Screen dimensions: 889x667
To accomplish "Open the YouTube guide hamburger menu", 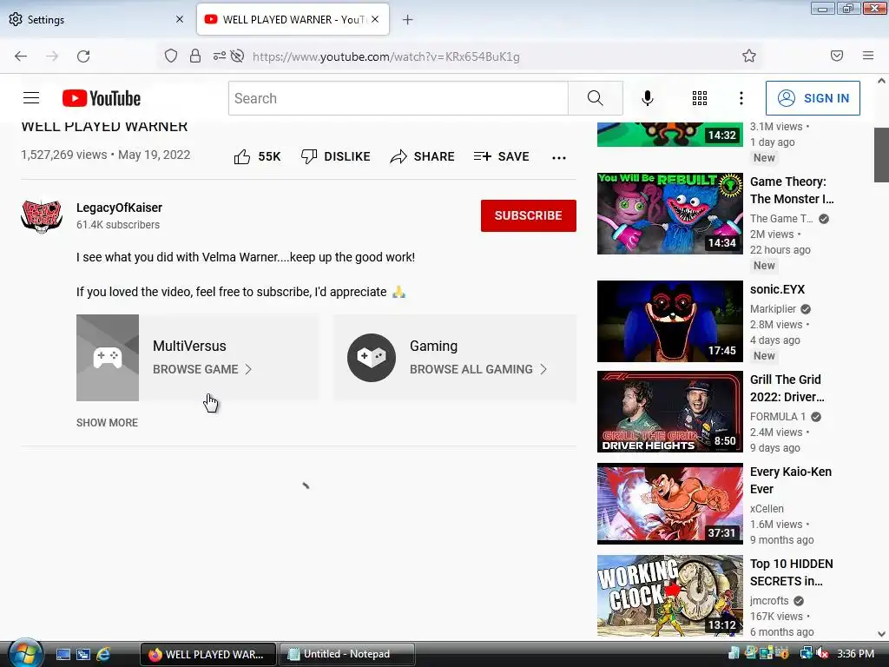I will pyautogui.click(x=31, y=98).
